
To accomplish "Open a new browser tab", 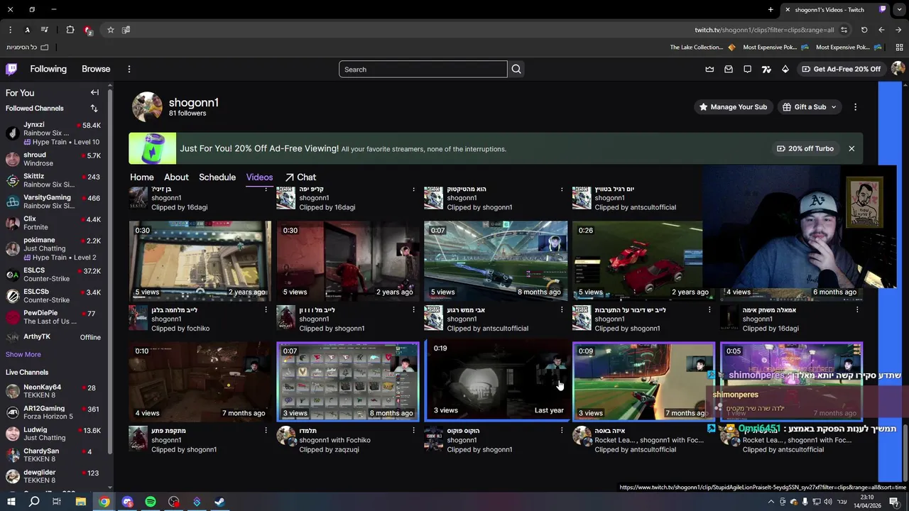I will [x=771, y=9].
